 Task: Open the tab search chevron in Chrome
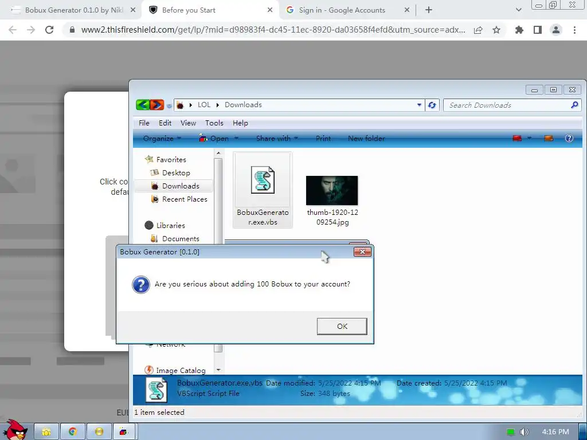518,10
